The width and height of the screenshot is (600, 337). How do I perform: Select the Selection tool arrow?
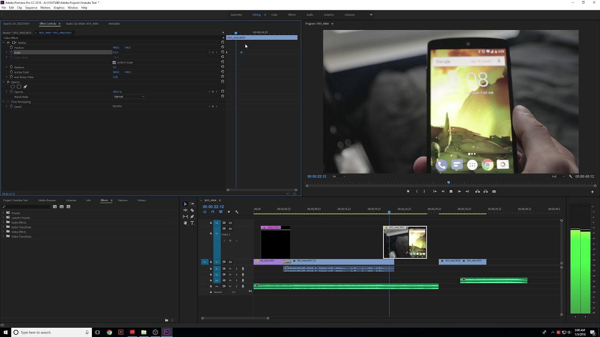pos(185,204)
